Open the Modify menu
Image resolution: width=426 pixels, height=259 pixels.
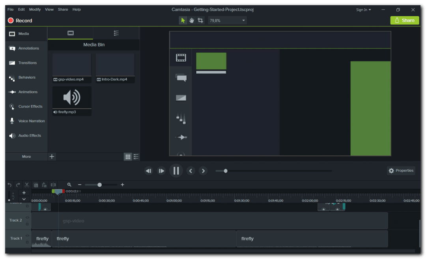point(35,9)
